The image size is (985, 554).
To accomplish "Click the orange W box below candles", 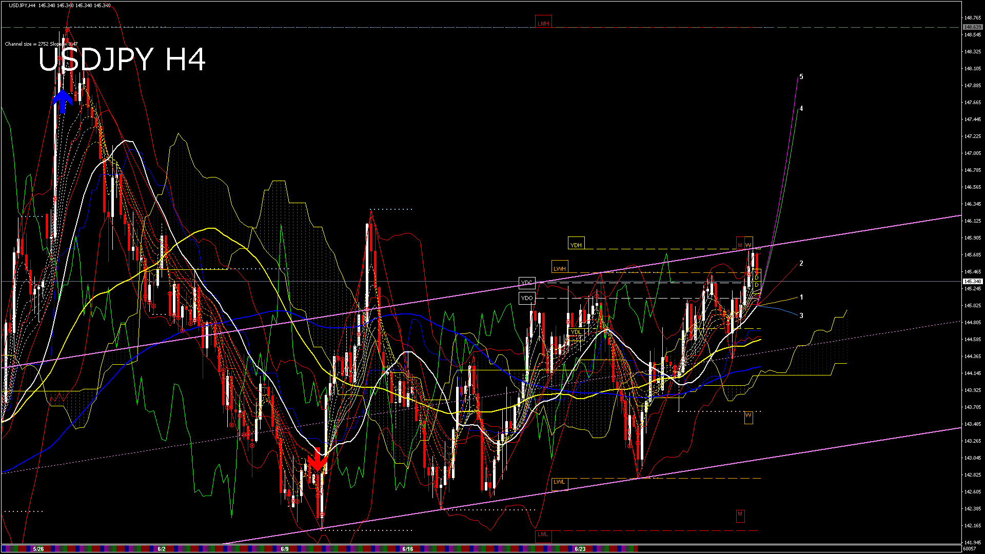I will point(748,415).
